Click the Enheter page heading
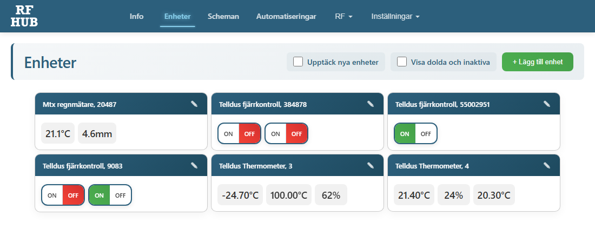 coord(50,63)
